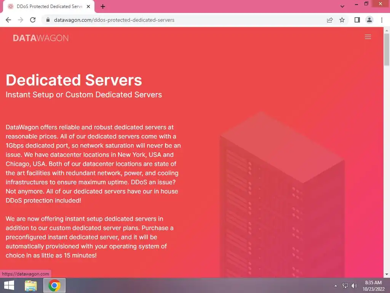Open the taskbar clock showing 8:35 AM

coord(373,286)
